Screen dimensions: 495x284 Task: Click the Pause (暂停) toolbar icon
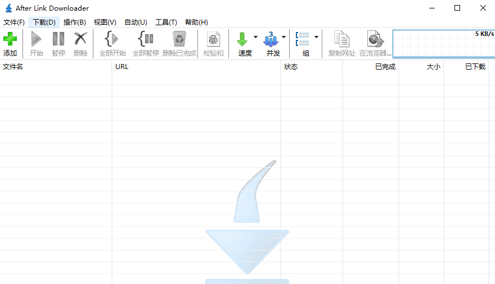click(58, 39)
